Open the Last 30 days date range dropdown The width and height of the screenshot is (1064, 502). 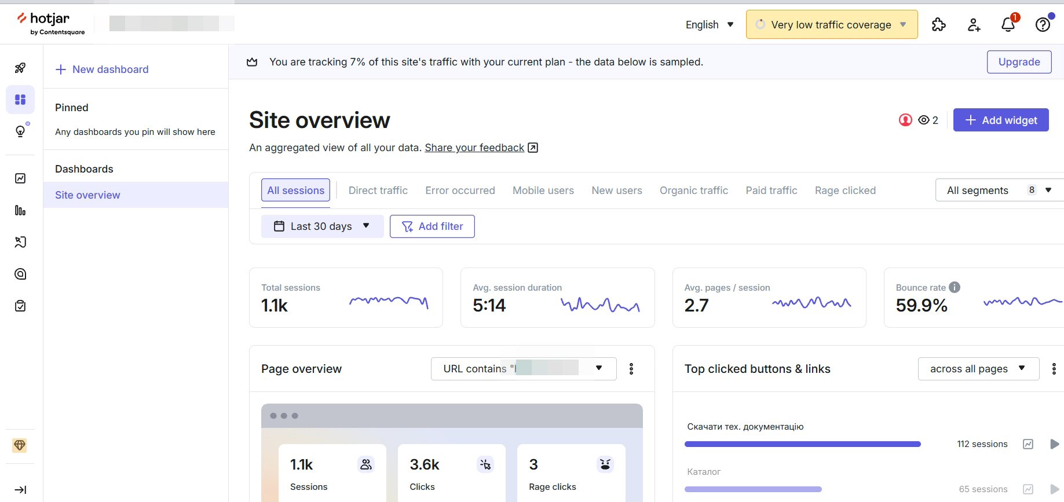click(x=322, y=226)
